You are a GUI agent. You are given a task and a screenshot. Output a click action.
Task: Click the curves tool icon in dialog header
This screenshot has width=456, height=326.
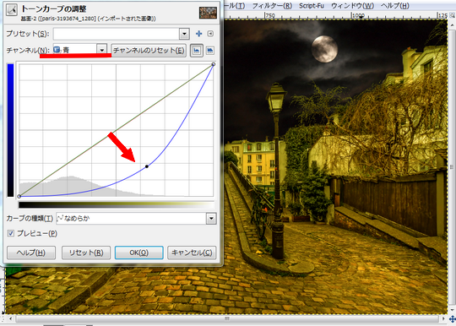point(12,10)
